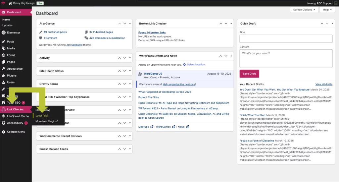Viewport: 339px width, 182px height.
Task: Expand the Site Health Status panel
Action: [x=130, y=71]
